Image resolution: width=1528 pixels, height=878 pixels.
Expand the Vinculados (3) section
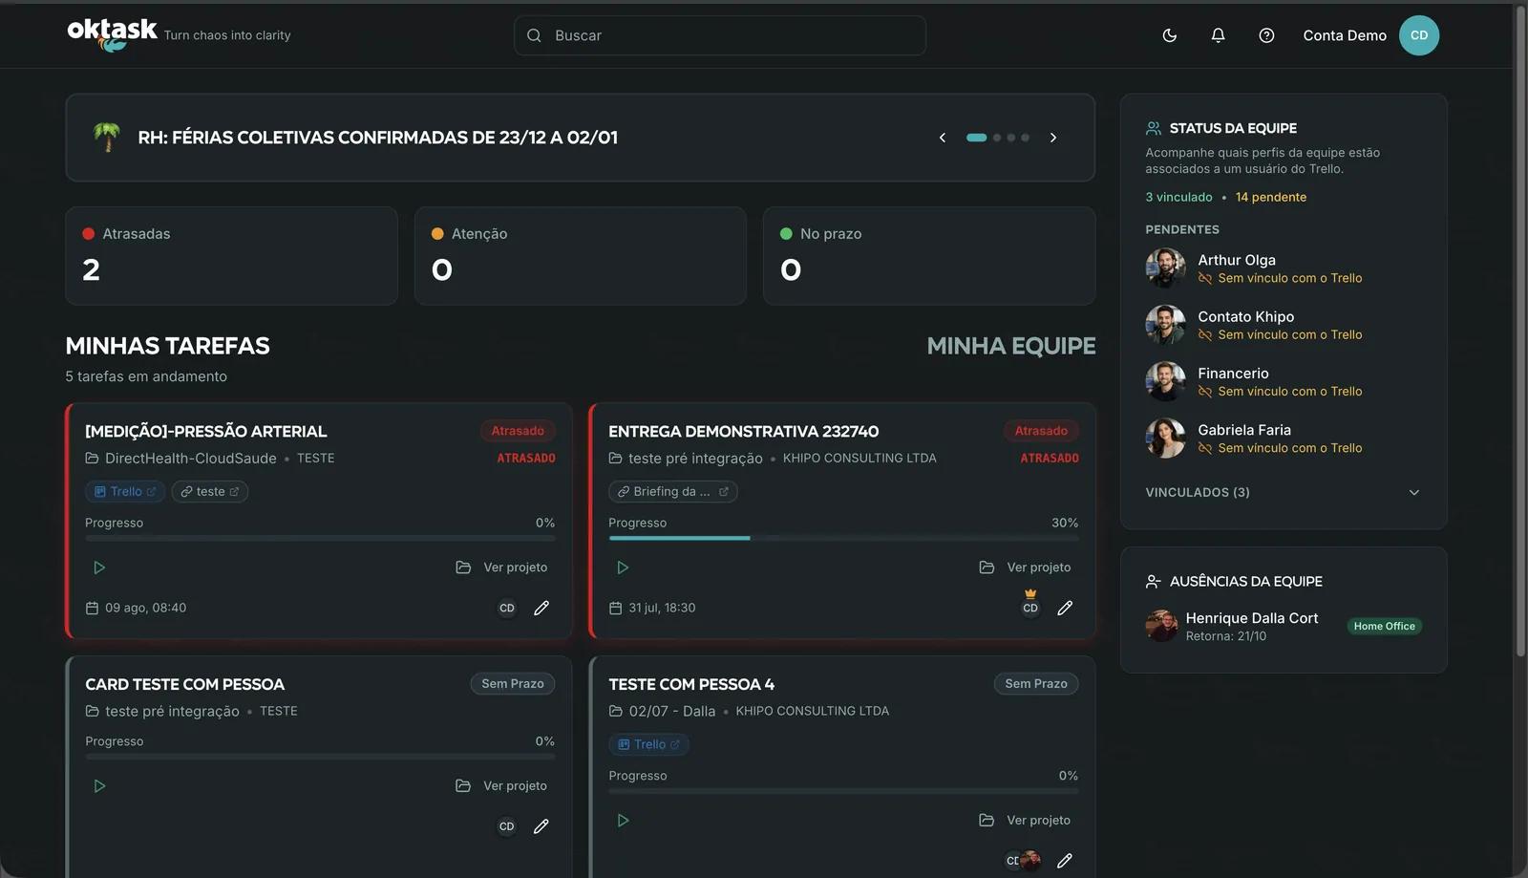[1283, 493]
